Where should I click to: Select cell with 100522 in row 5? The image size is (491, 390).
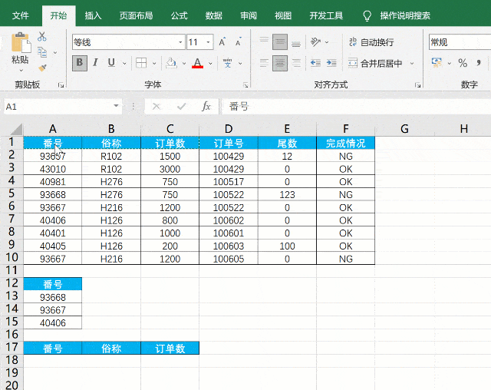229,194
